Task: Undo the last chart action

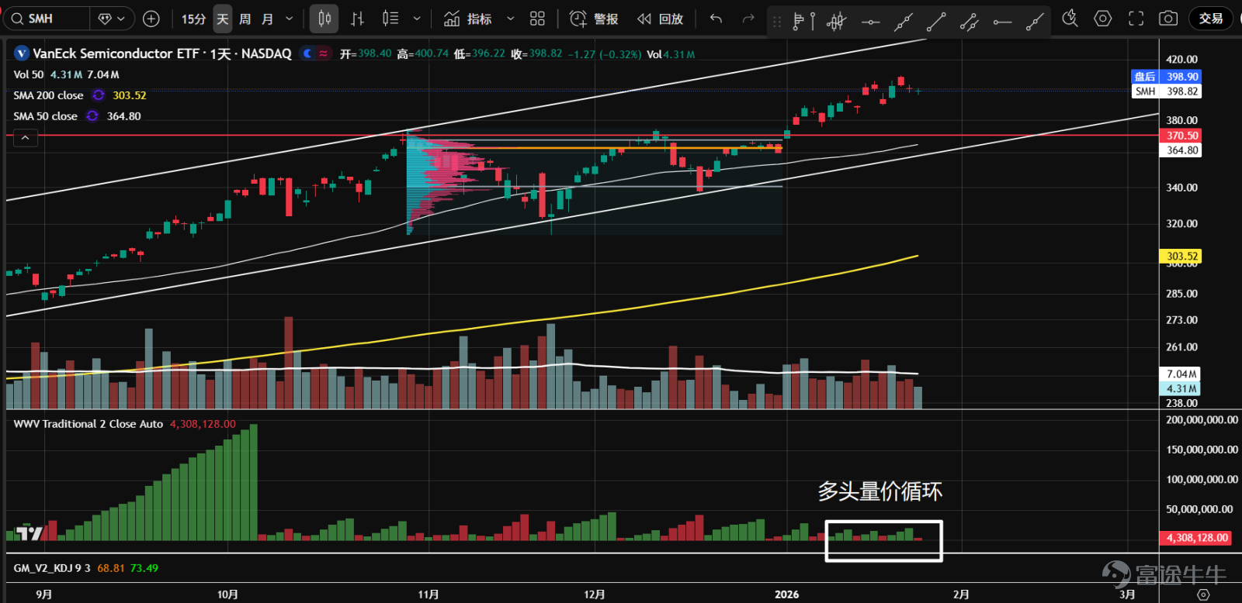Action: point(716,19)
